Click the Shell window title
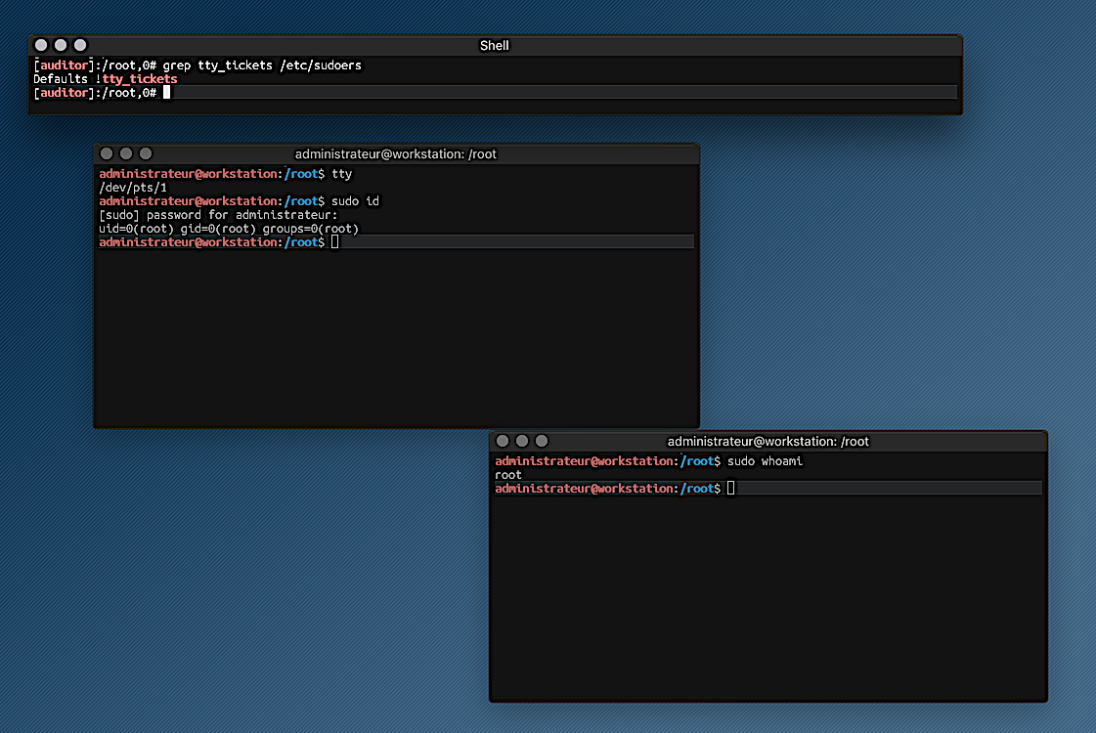The height and width of the screenshot is (733, 1096). (494, 45)
